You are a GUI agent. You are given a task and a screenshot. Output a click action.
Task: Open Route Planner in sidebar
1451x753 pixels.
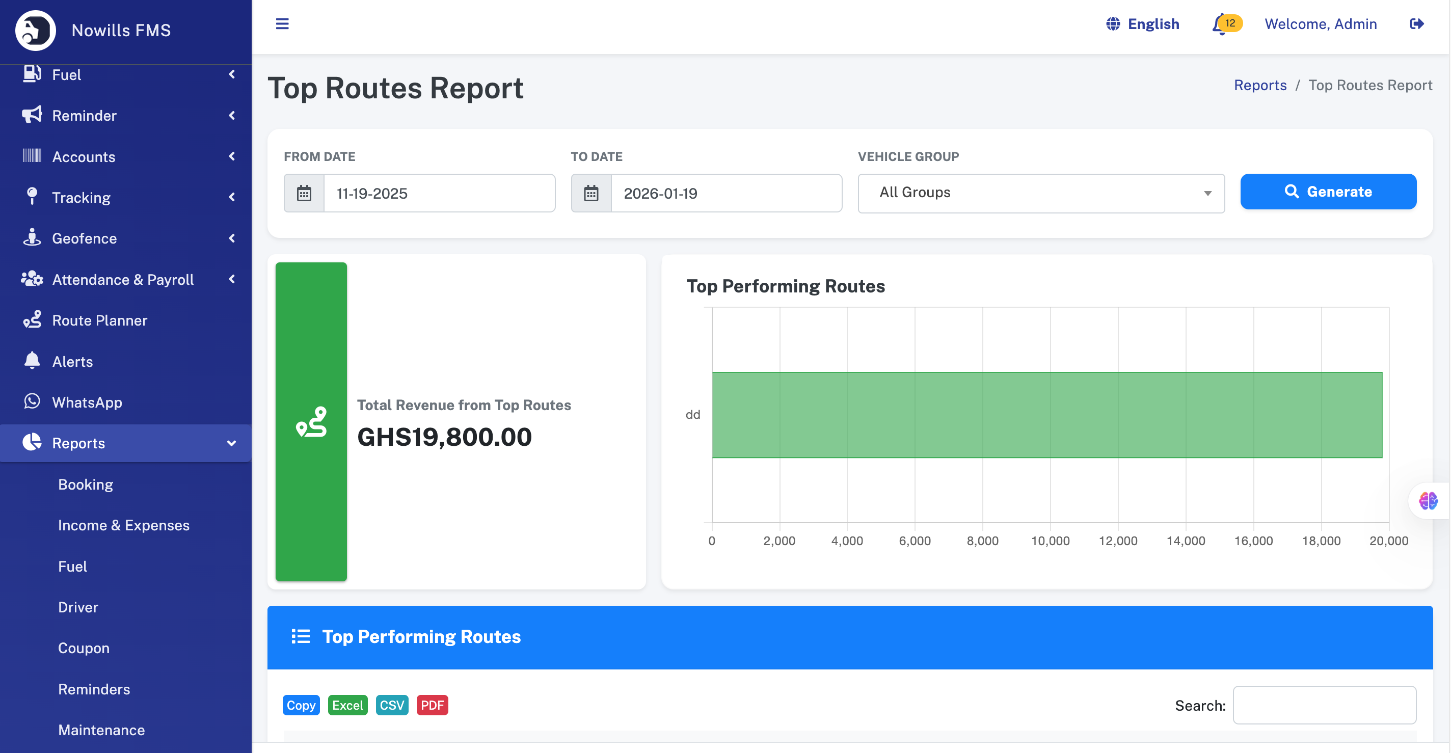click(99, 320)
